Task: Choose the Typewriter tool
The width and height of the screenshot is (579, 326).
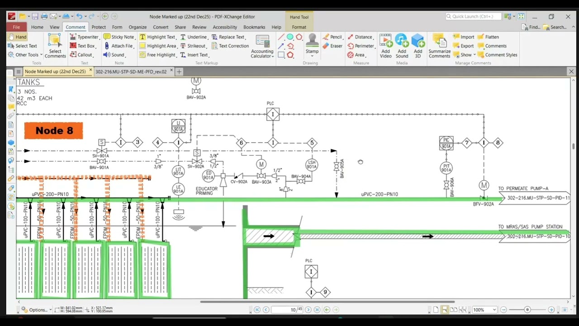Action: coord(84,37)
